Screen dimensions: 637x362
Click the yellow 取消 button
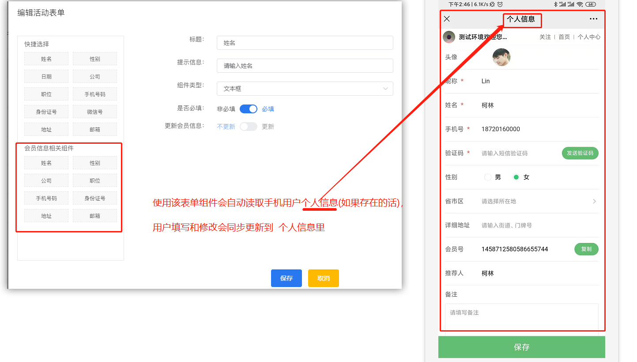pos(324,278)
